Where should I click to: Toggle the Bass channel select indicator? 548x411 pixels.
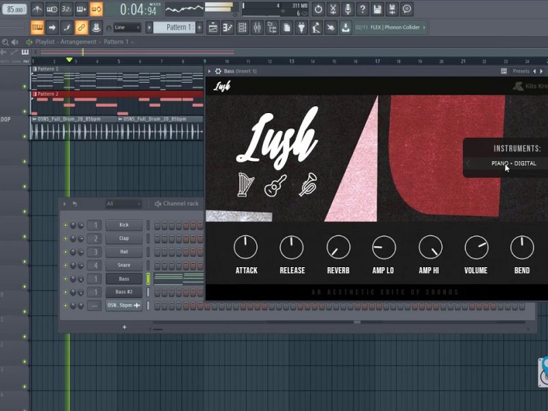pos(148,279)
